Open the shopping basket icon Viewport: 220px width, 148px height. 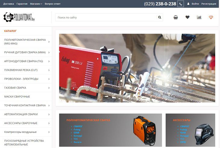point(176,17)
